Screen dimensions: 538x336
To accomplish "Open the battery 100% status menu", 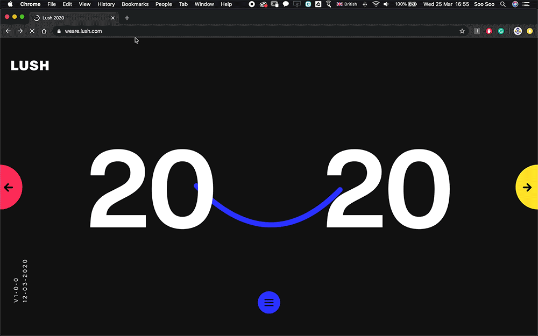I will [406, 4].
